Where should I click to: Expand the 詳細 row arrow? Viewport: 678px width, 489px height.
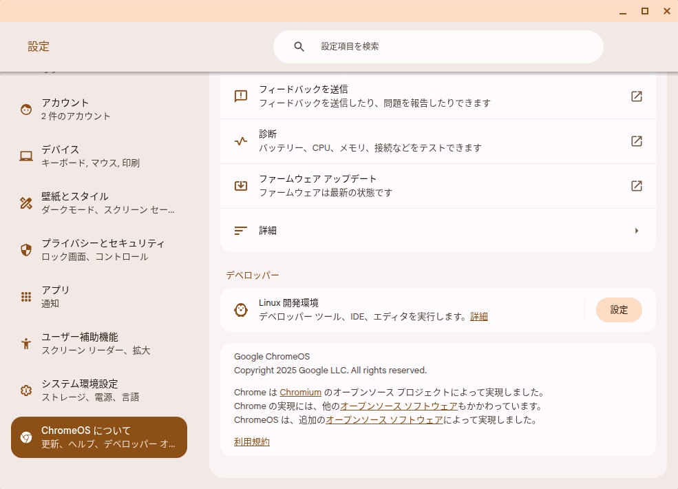pyautogui.click(x=637, y=231)
